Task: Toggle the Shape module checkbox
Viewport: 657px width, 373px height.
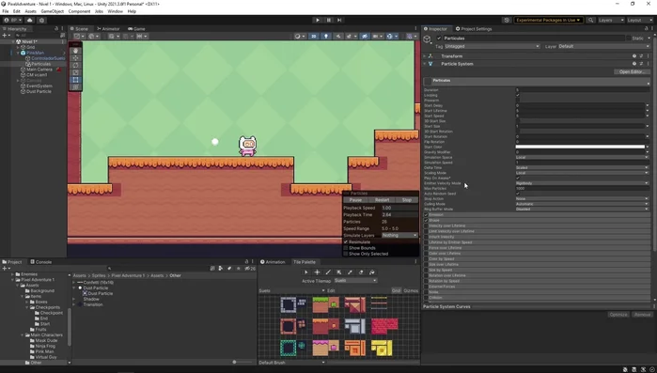Action: point(426,220)
